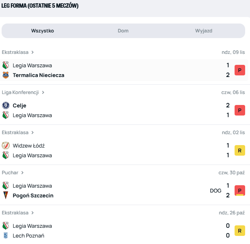Click red P badge for Termalica match

(x=240, y=70)
